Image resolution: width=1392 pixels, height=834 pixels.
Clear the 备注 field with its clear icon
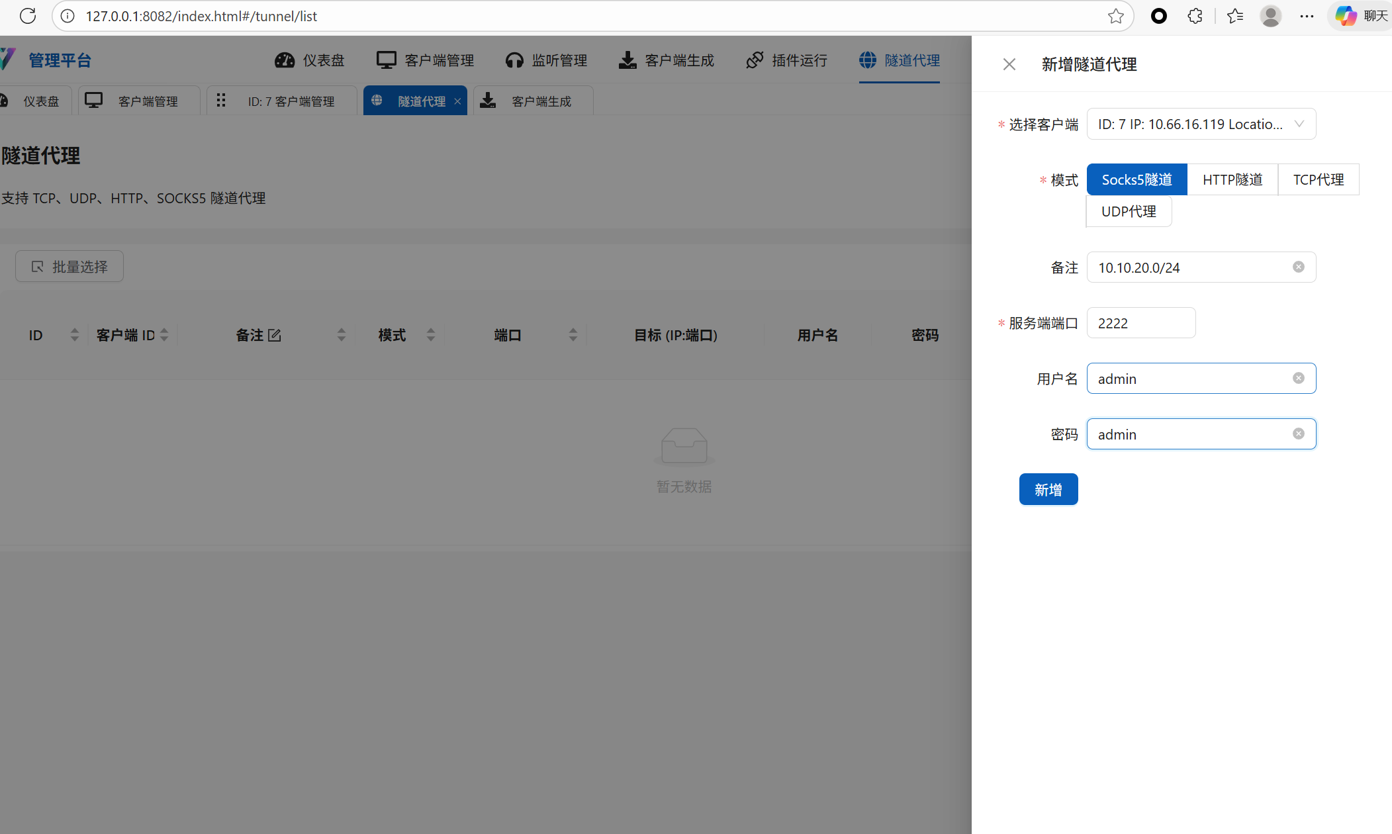[x=1298, y=267]
